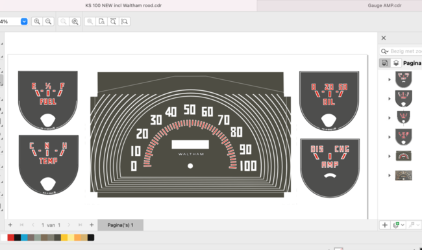
Task: Click the 50 numeral on speedometer
Action: point(190,110)
